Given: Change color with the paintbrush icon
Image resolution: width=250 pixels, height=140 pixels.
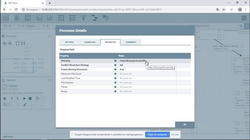Looking at the screenshot, I should coord(25,105).
